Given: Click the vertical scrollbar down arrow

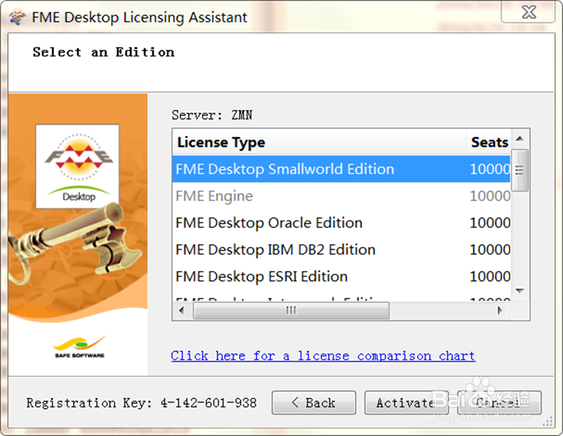Looking at the screenshot, I should (520, 291).
